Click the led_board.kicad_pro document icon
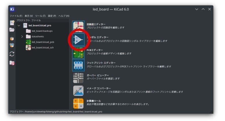This screenshot has height=121, width=225. click(25, 26)
